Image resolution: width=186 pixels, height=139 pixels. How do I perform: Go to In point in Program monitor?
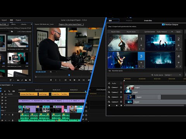[65, 80]
